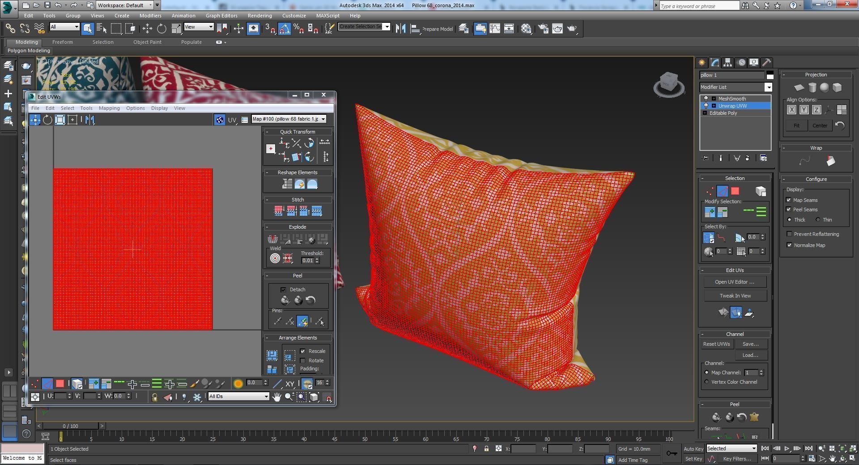Choose Box Map in Projection rollout
The width and height of the screenshot is (859, 465).
pyautogui.click(x=837, y=88)
